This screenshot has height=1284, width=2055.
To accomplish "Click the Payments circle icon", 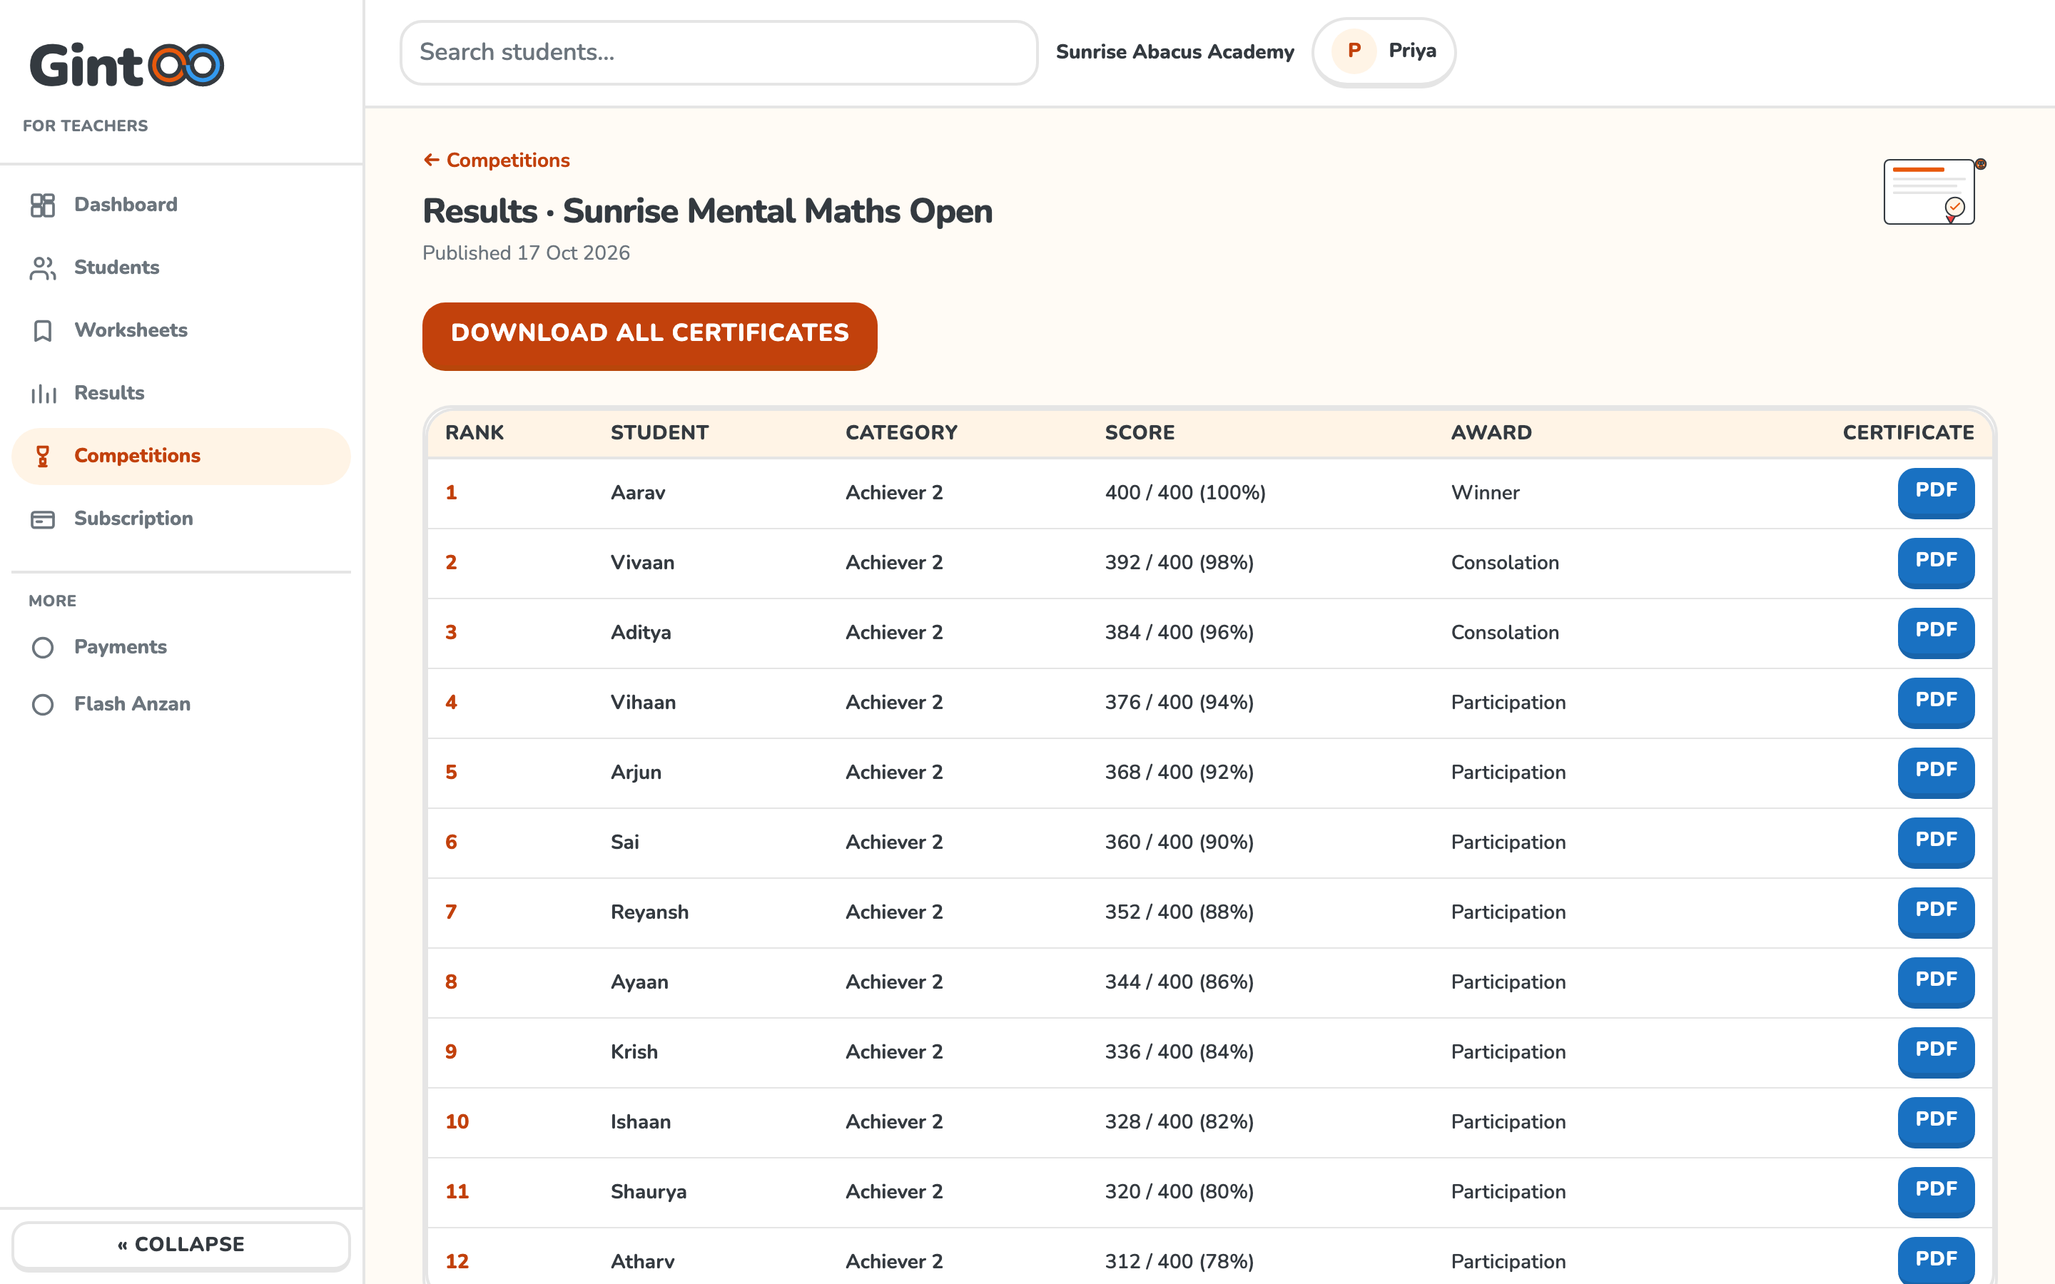I will pos(43,648).
